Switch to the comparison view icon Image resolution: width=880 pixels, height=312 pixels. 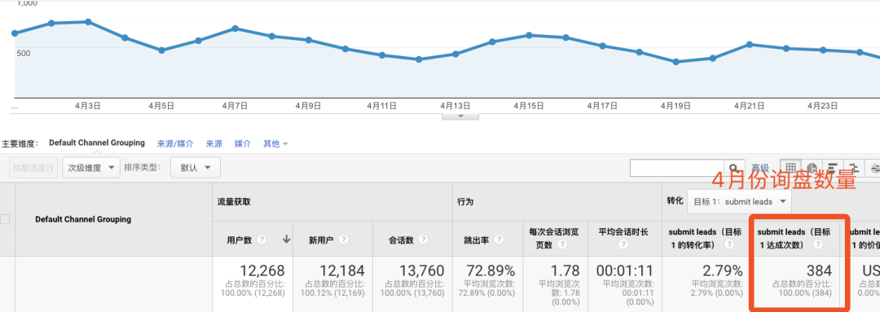pyautogui.click(x=853, y=168)
